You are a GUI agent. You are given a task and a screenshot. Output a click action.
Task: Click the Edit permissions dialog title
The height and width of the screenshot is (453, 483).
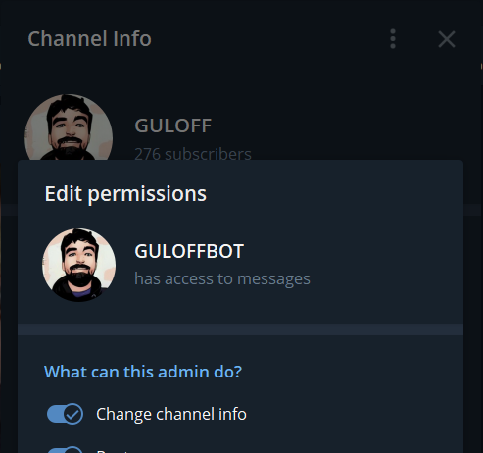[125, 194]
